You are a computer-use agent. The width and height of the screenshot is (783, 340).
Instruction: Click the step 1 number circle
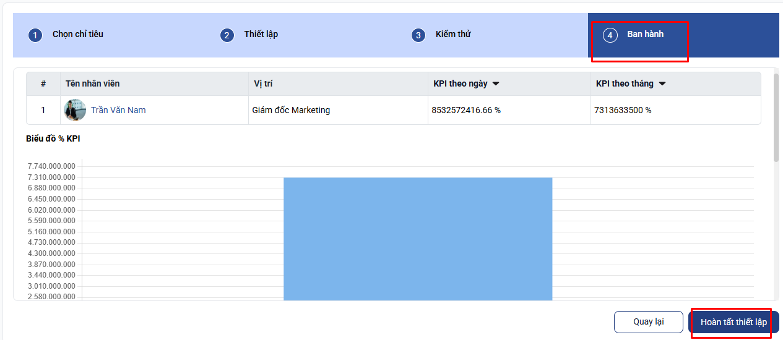pos(35,35)
